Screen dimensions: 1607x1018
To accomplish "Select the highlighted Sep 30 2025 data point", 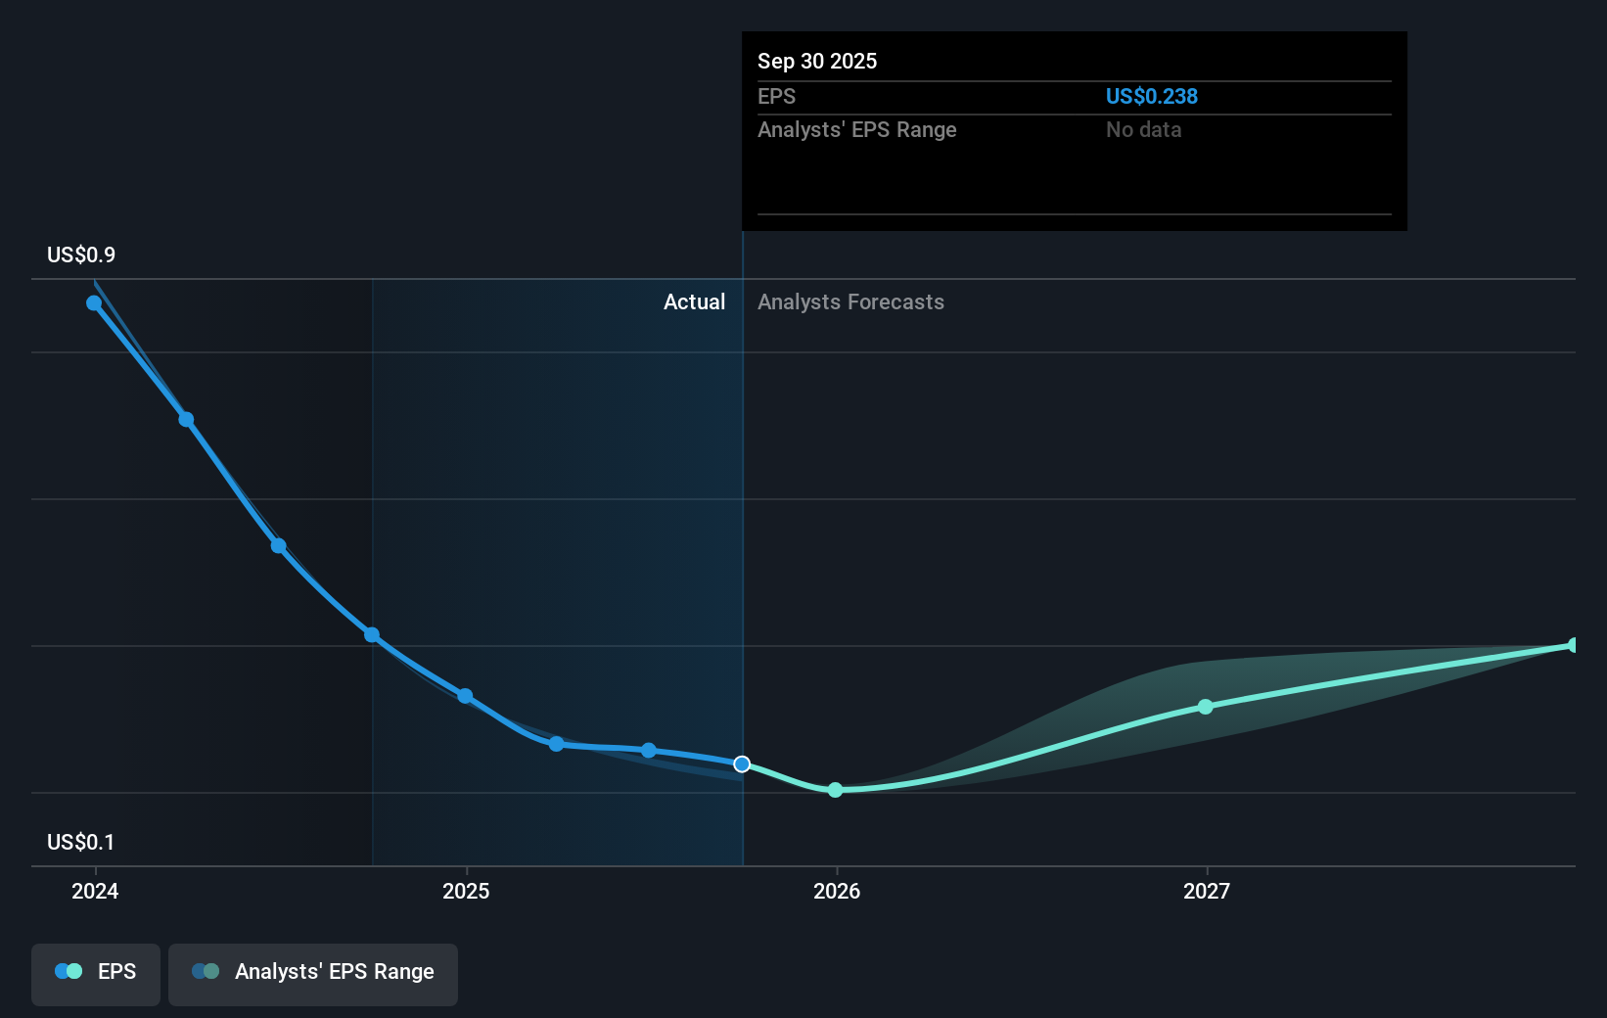I will [x=742, y=764].
